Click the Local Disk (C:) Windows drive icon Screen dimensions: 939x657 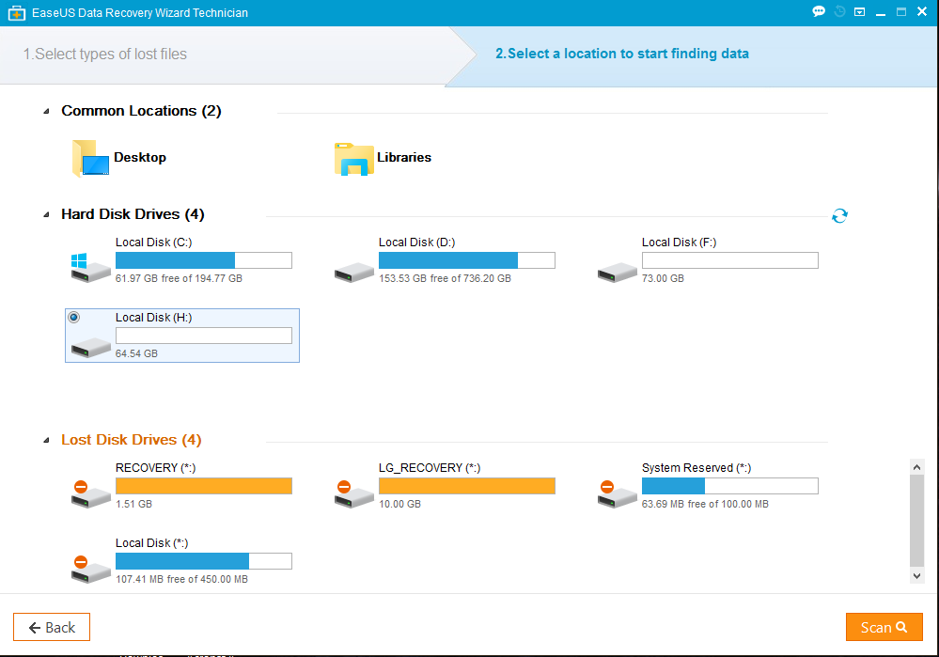point(90,268)
